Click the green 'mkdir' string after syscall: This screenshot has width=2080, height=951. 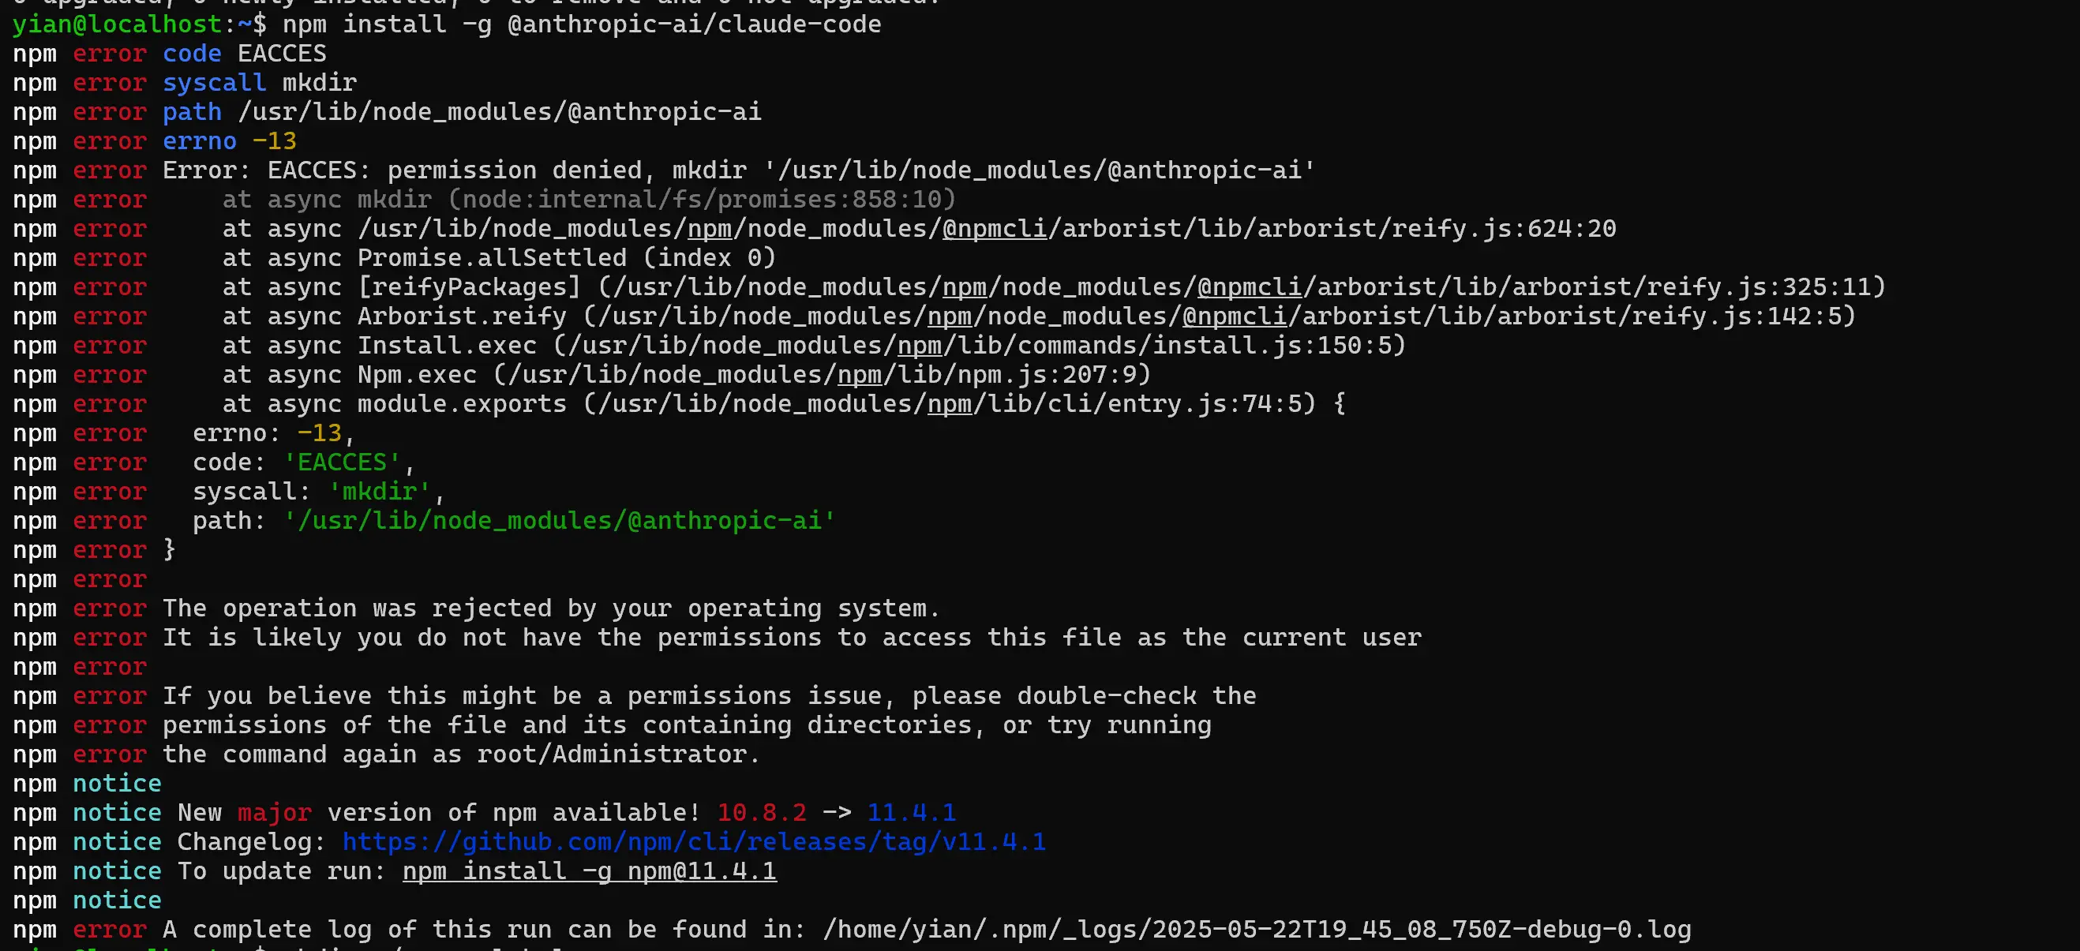pos(380,492)
